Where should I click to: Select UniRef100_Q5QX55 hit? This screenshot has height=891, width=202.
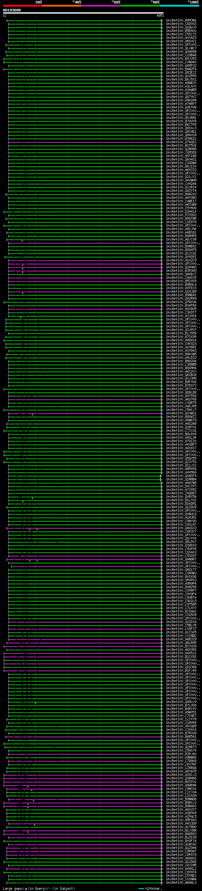[x=181, y=459]
